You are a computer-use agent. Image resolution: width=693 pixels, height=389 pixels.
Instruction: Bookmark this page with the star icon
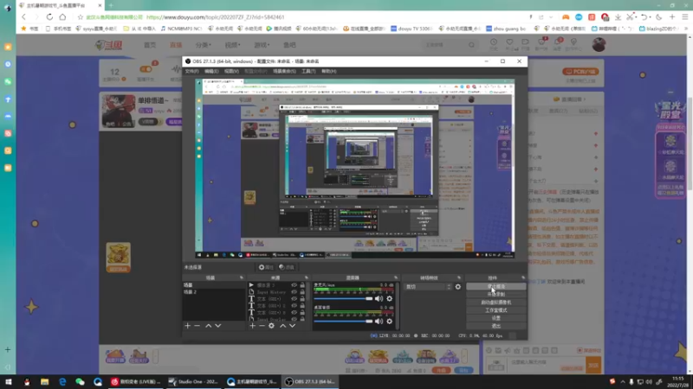(x=80, y=17)
